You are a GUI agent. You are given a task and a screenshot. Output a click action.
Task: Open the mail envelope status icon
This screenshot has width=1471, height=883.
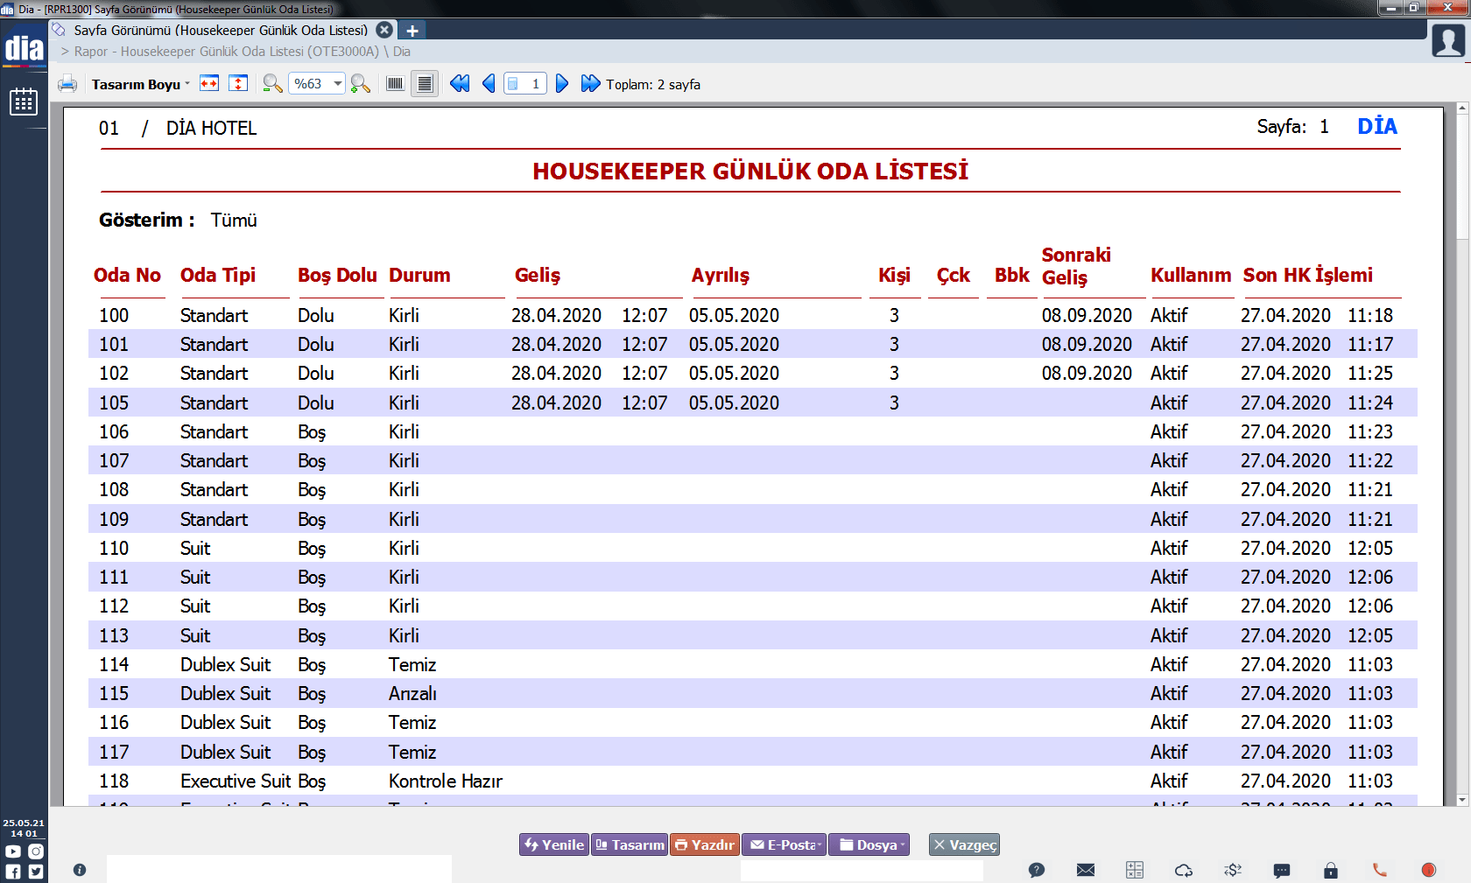[1086, 870]
